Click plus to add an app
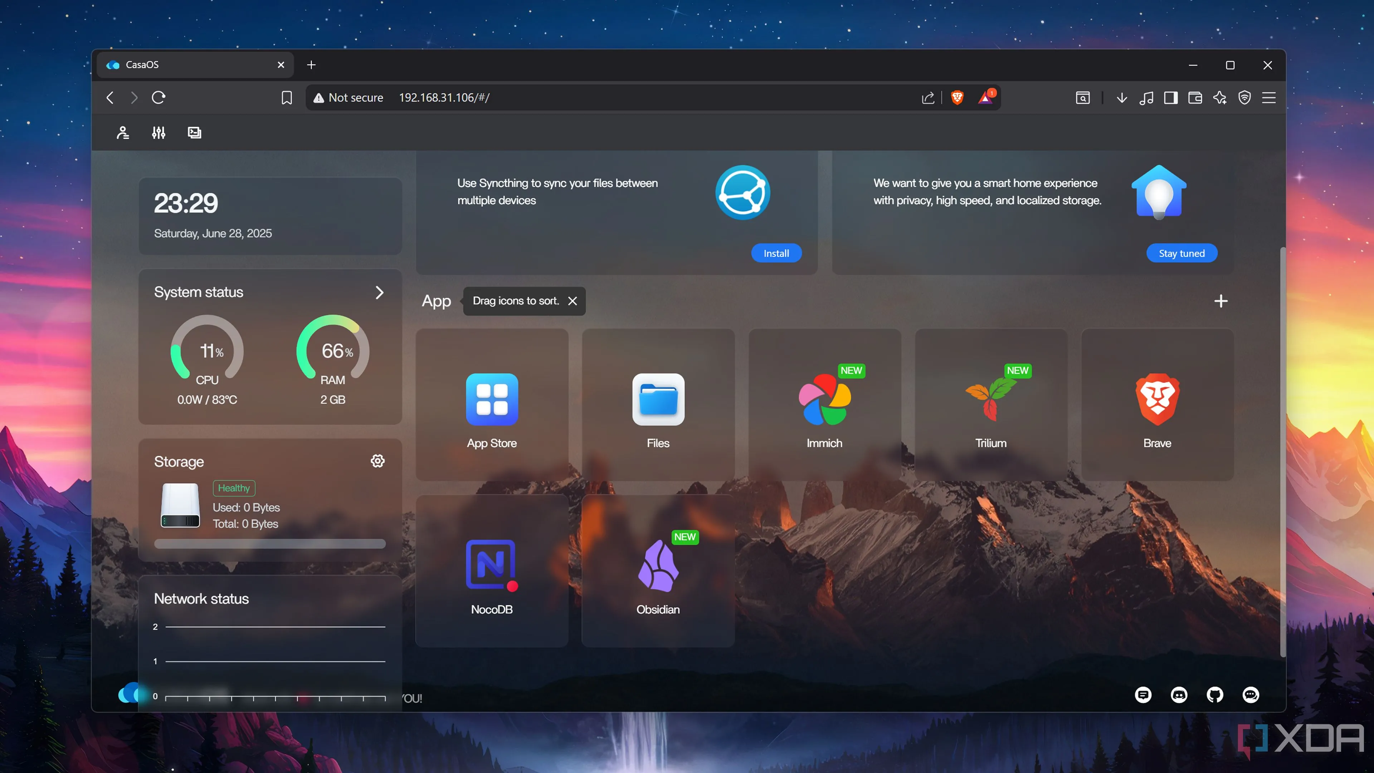The image size is (1374, 773). 1220,301
